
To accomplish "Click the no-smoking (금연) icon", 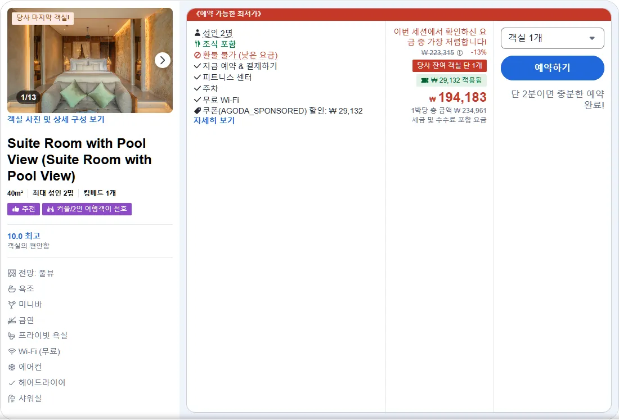I will pyautogui.click(x=12, y=320).
